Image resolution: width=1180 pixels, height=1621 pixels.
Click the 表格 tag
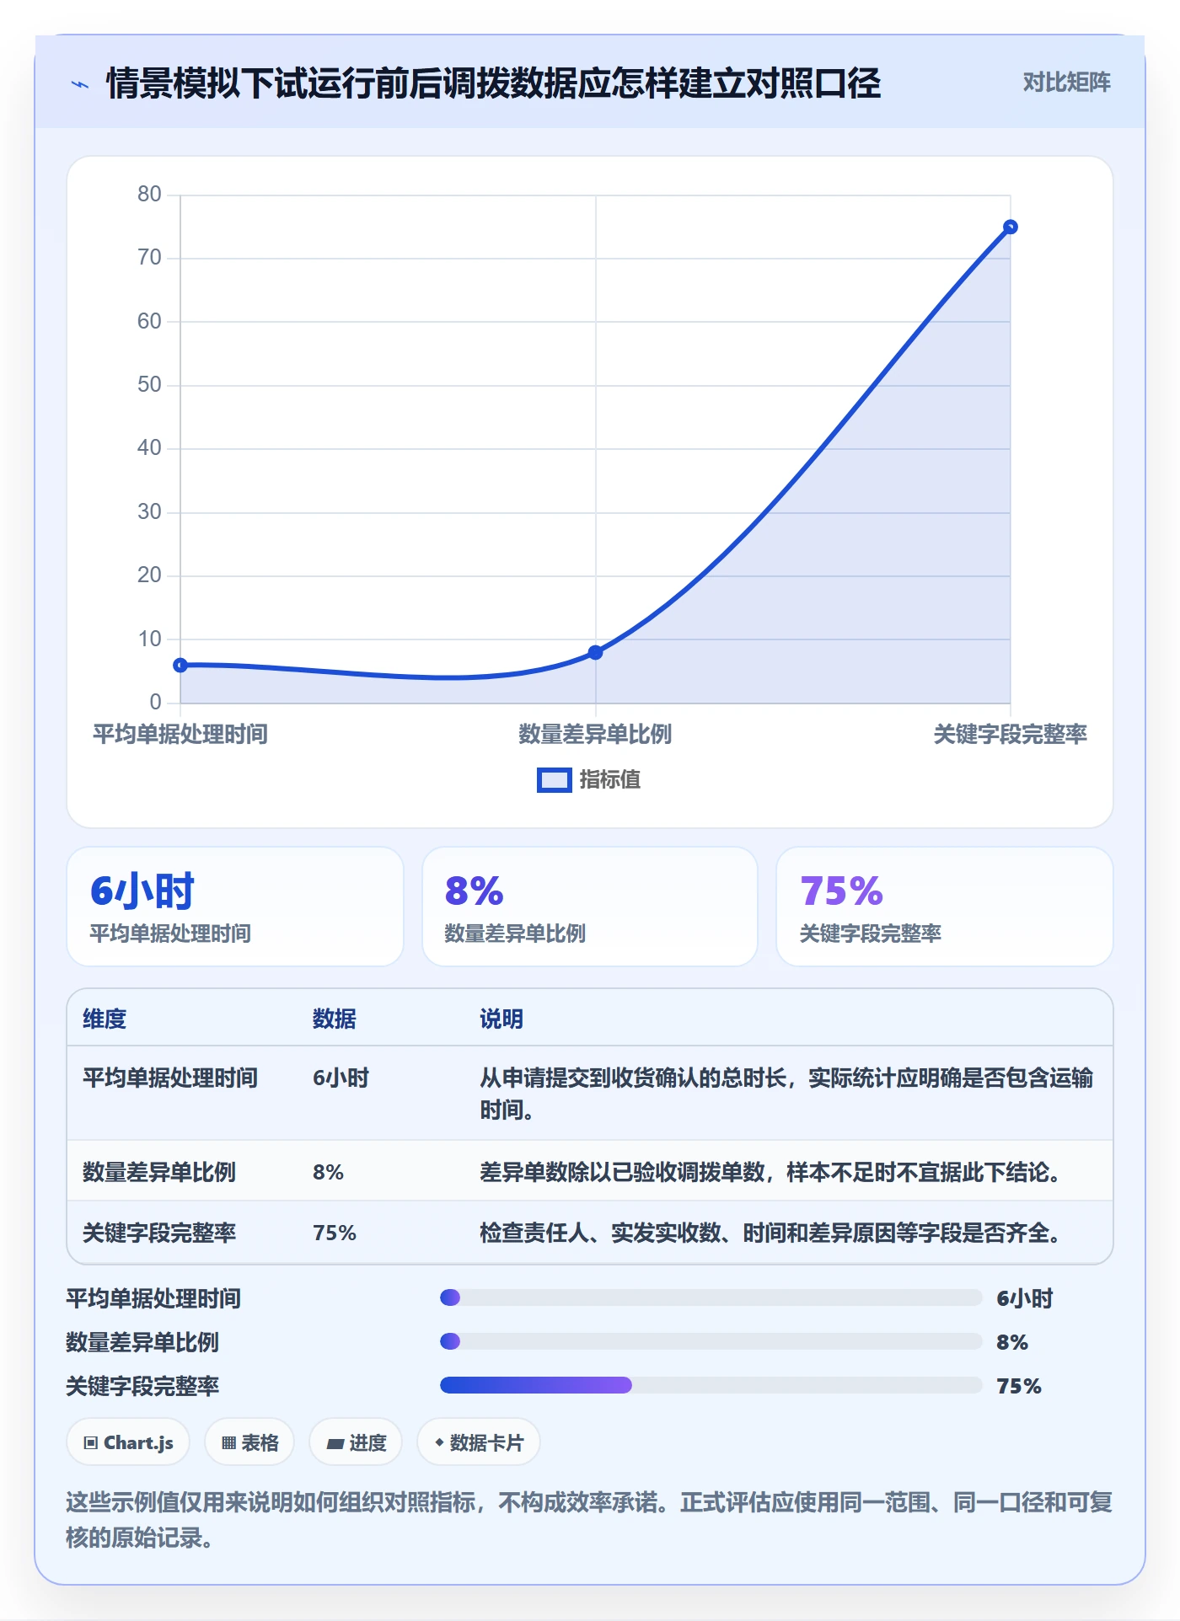[249, 1442]
